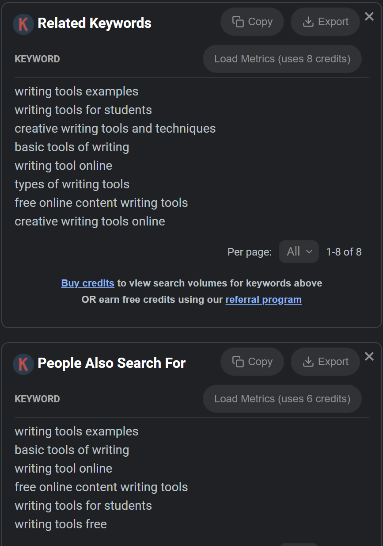Screen dimensions: 383x546
Task: Close the Related Keywords panel
Action: tap(369, 17)
